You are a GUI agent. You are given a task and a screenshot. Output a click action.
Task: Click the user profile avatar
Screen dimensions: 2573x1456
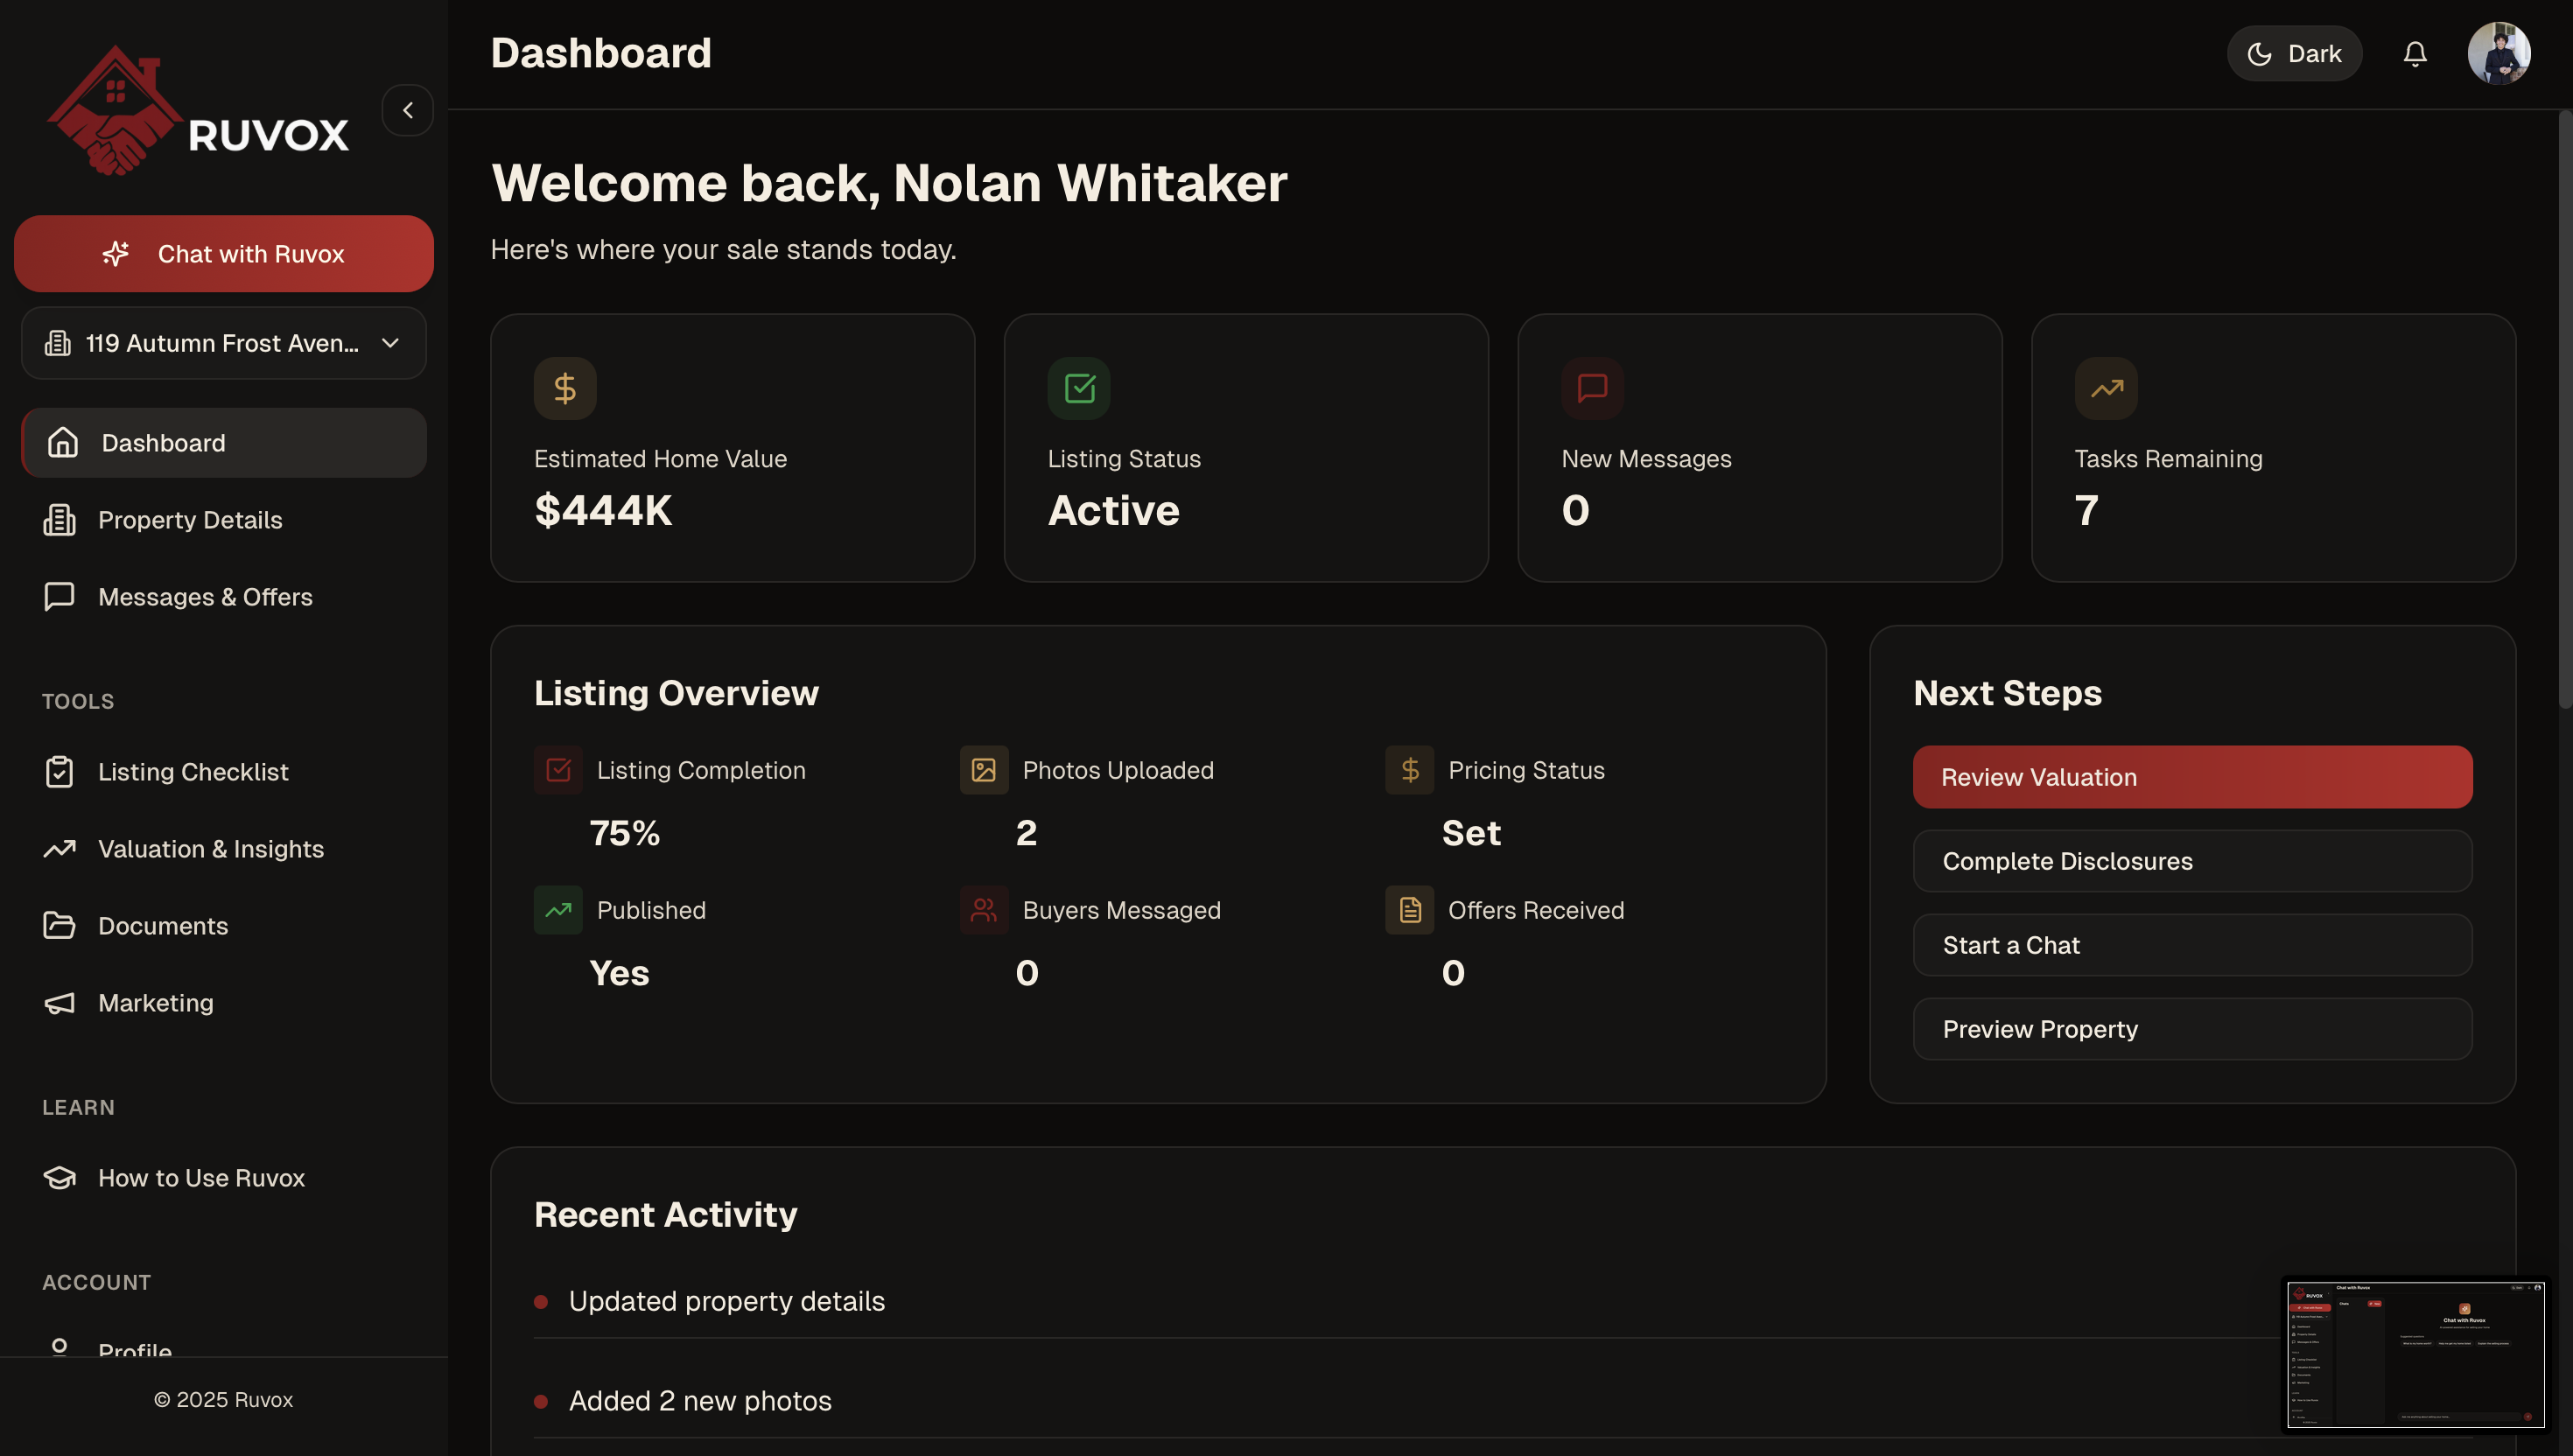click(x=2498, y=54)
